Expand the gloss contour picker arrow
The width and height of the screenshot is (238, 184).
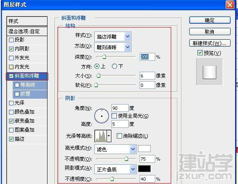[109, 136]
